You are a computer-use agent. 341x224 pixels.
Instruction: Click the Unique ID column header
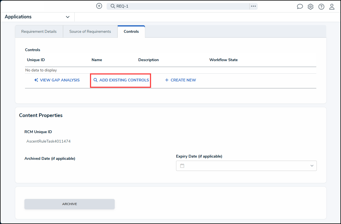coord(36,60)
